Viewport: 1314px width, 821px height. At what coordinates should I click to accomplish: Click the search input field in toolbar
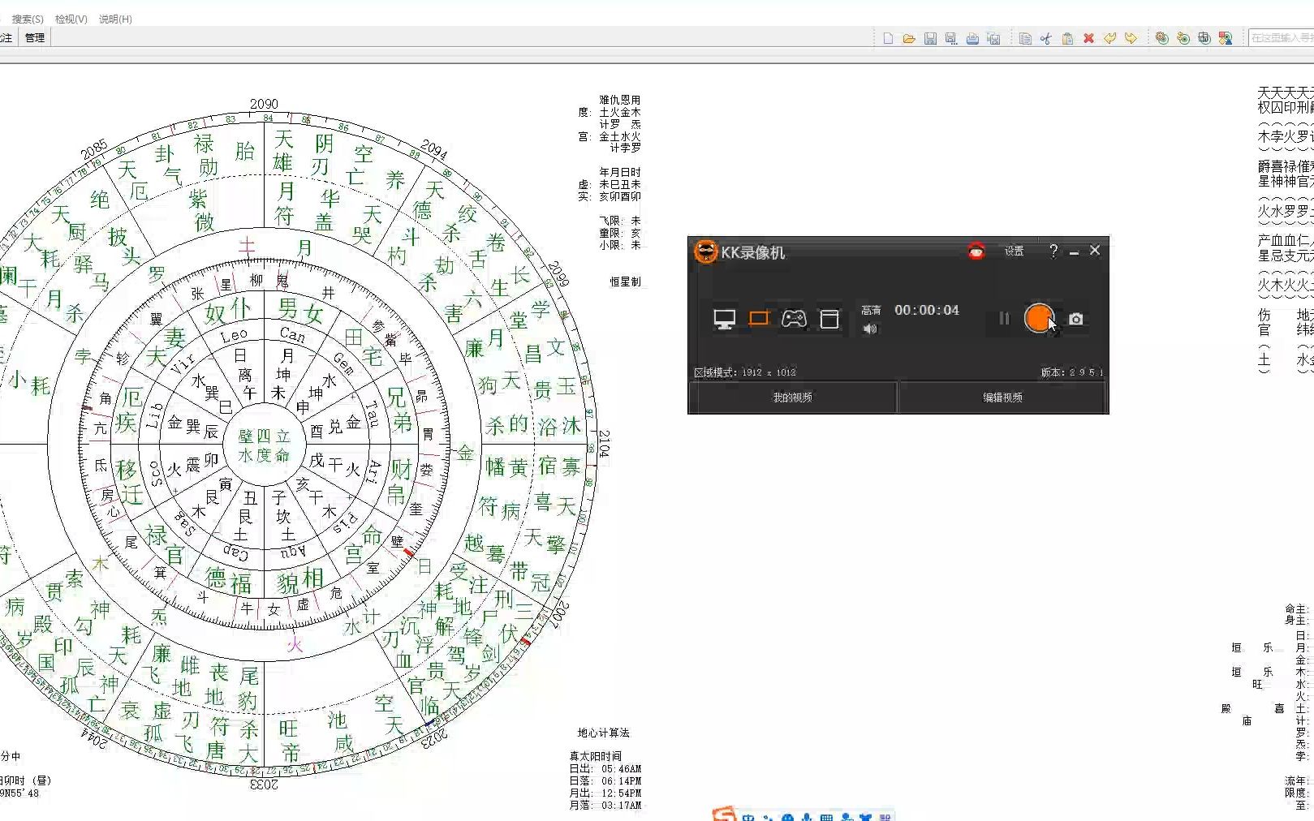tap(1281, 38)
